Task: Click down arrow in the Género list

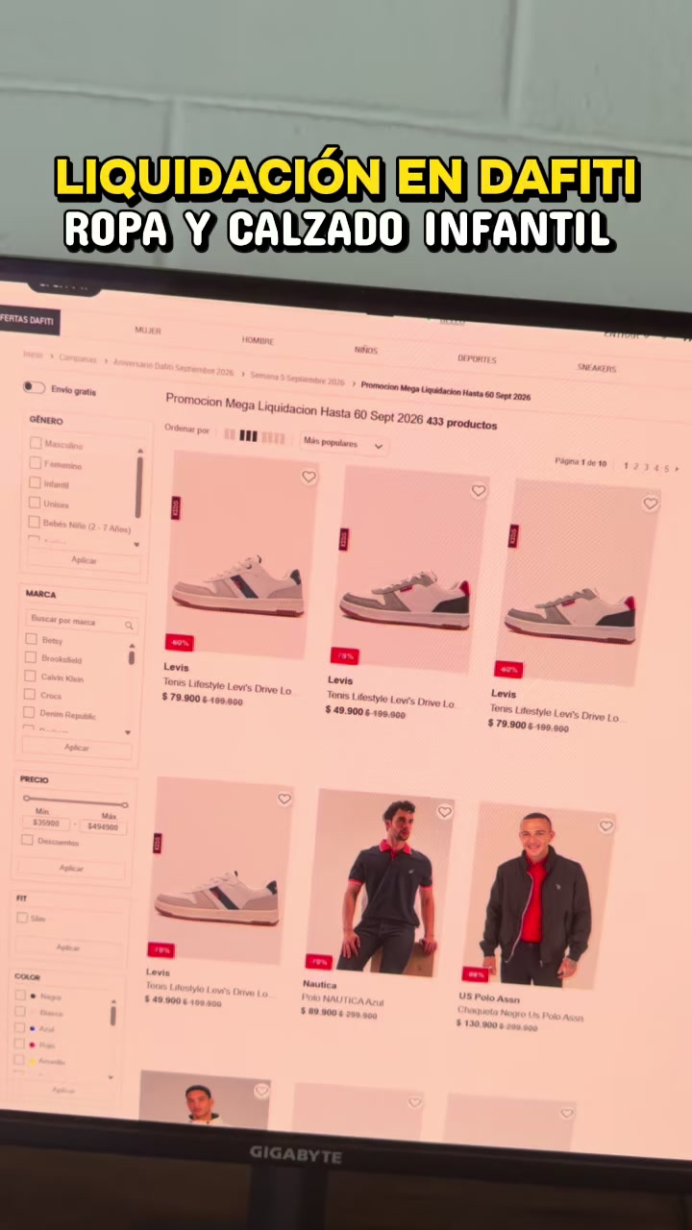Action: click(x=136, y=544)
